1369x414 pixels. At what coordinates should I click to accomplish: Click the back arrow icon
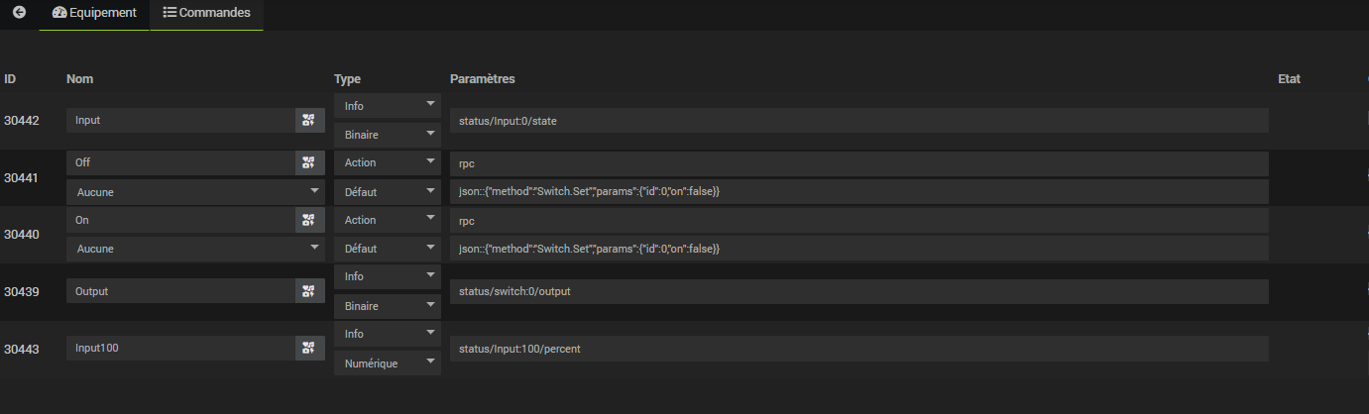19,13
